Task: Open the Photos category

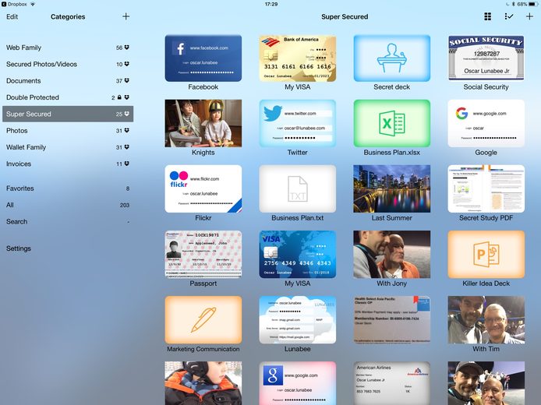Action: coord(68,131)
